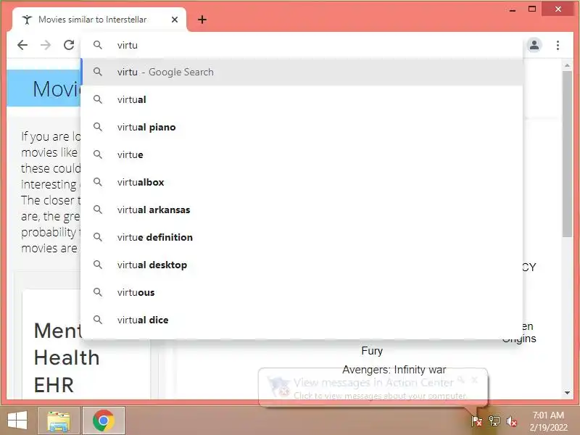
Task: Click the forward navigation arrow
Action: (46, 45)
